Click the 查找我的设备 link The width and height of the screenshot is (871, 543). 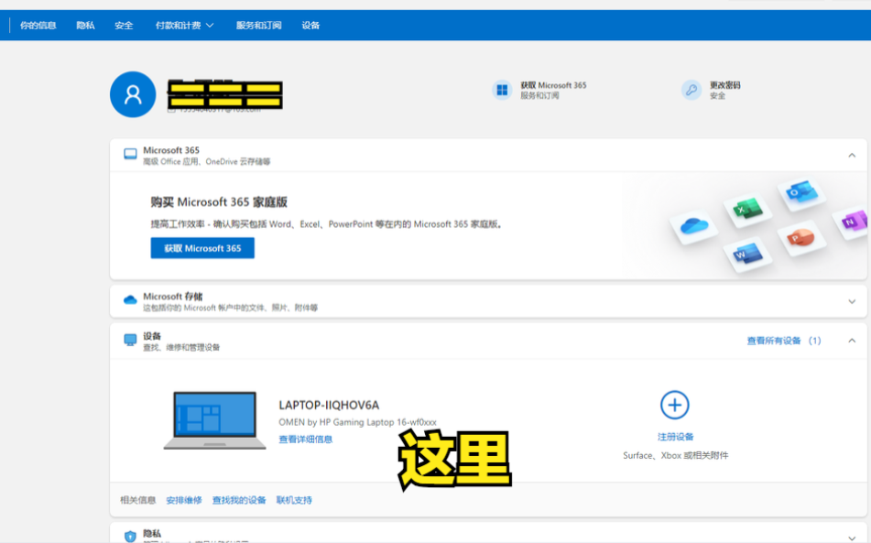[x=239, y=500]
